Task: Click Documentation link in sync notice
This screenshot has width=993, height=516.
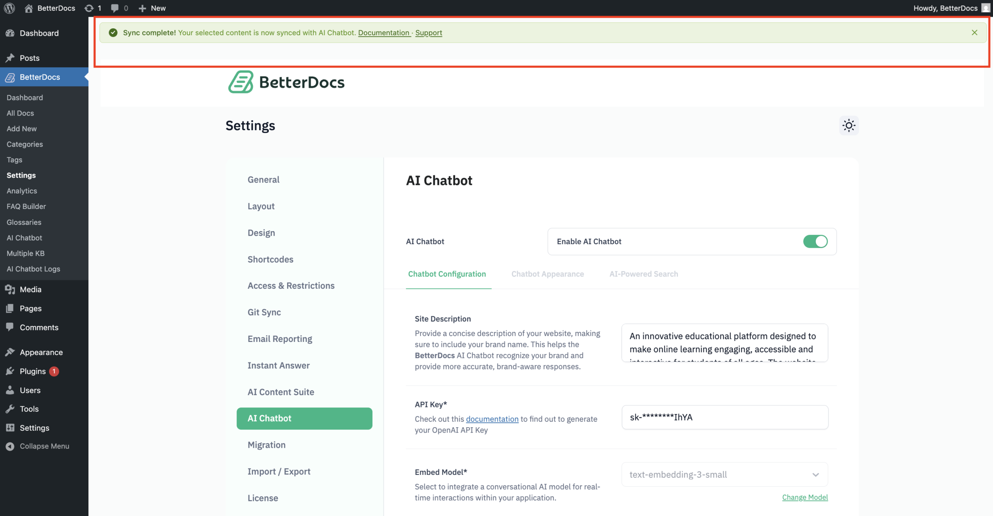Action: pyautogui.click(x=384, y=33)
